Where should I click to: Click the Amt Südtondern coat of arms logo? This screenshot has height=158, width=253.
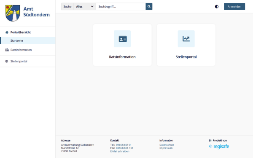coord(13,13)
